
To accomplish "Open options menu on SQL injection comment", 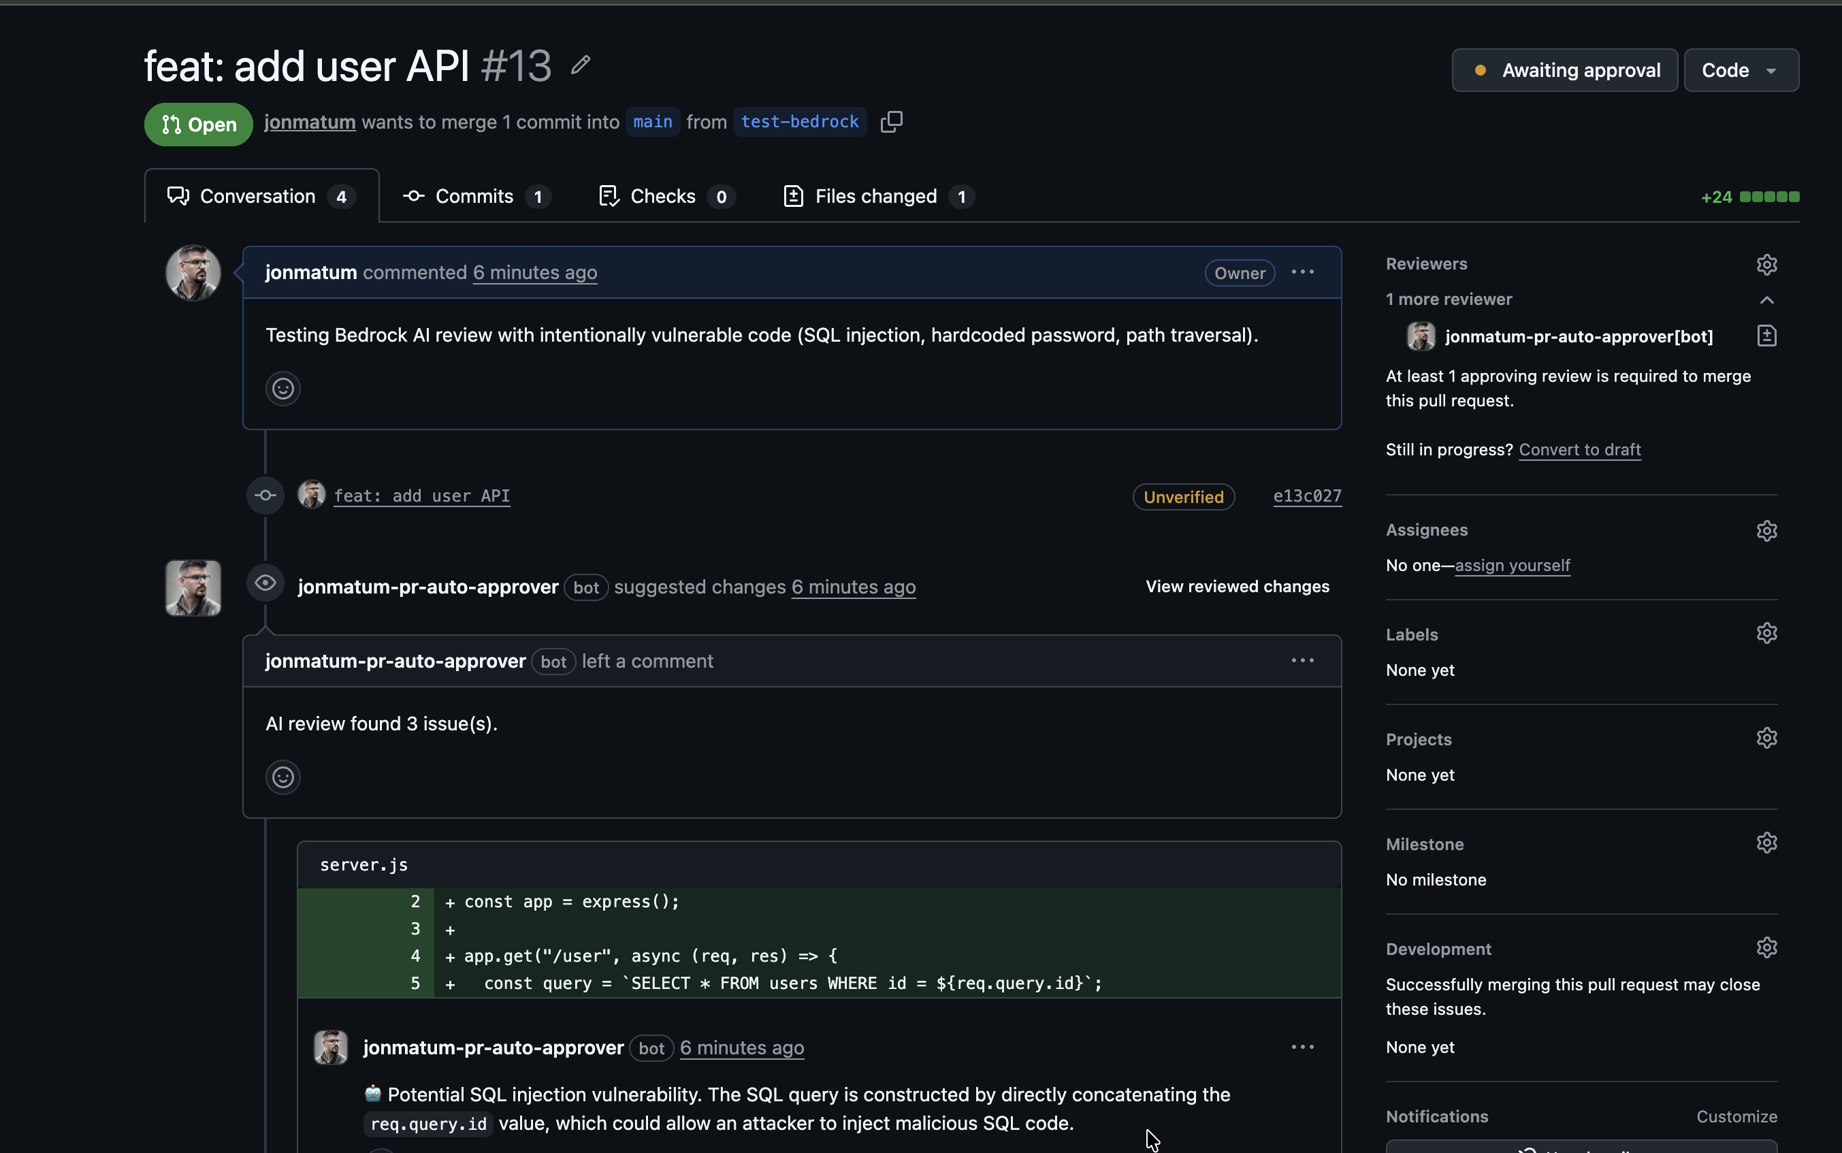I will tap(1302, 1047).
